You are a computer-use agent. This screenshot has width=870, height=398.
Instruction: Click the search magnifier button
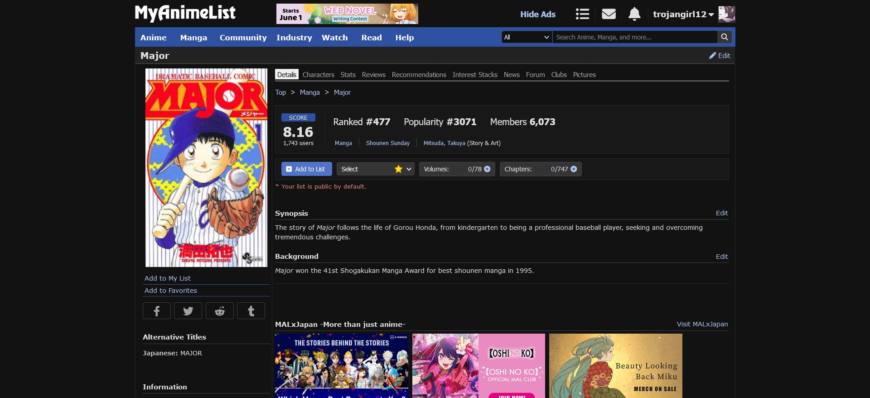(725, 37)
